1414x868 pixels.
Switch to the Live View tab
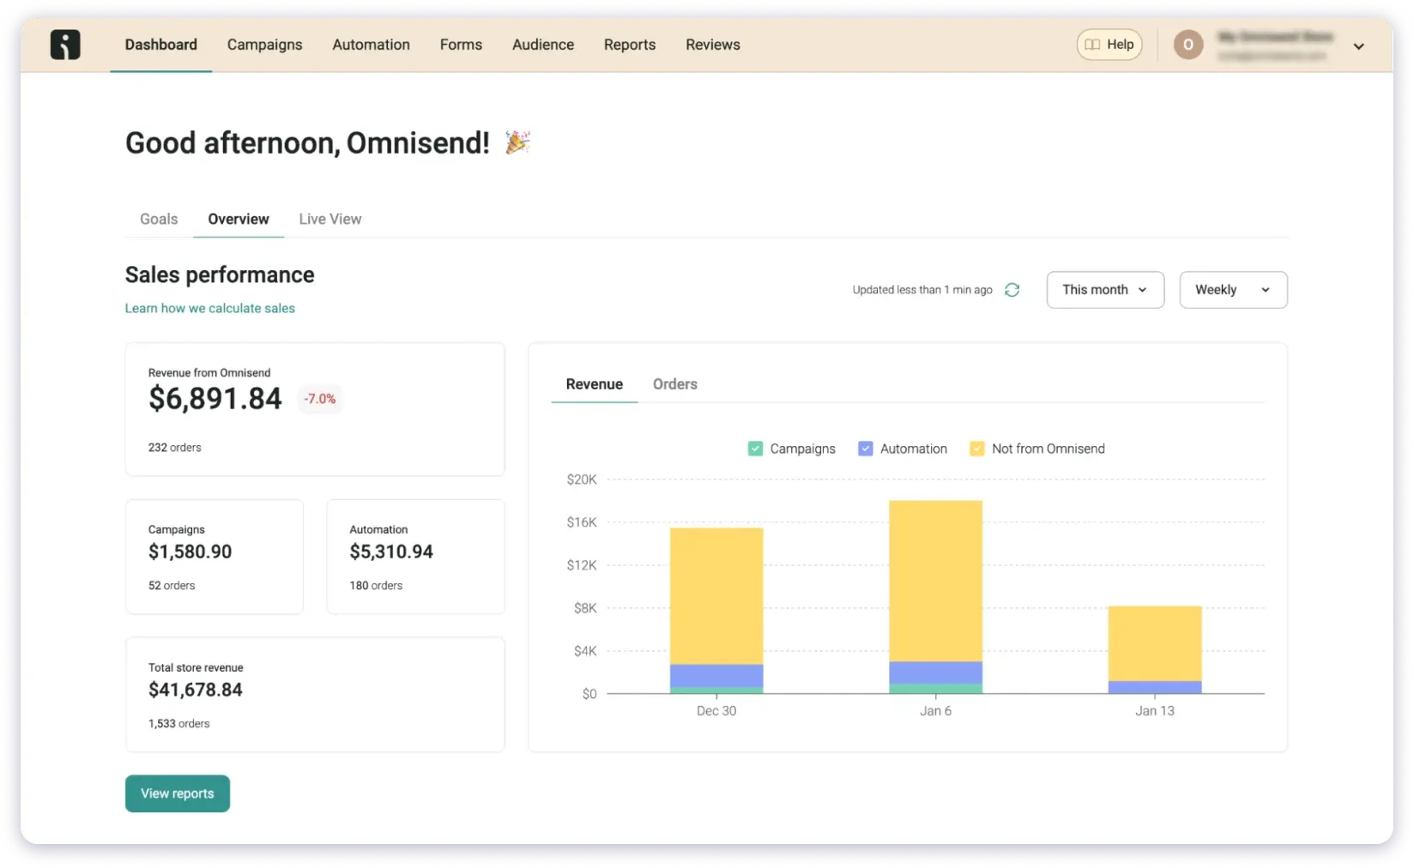(x=330, y=219)
